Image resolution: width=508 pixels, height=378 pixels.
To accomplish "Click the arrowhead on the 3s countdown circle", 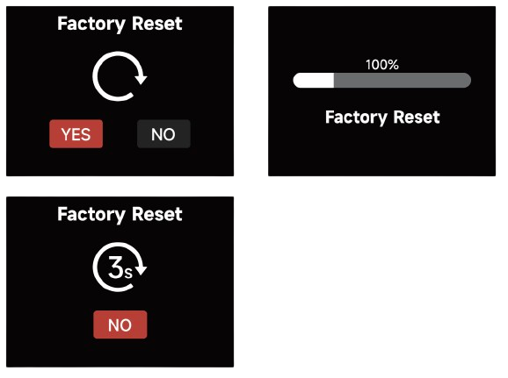I will tap(141, 270).
